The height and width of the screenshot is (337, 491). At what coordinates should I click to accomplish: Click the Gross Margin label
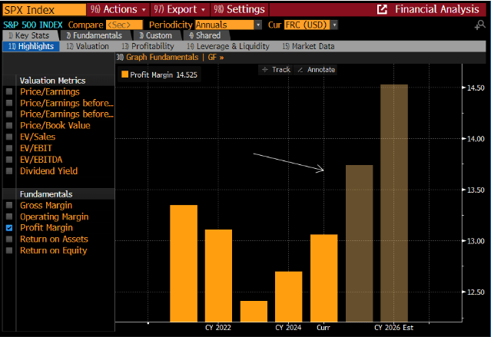pos(46,205)
